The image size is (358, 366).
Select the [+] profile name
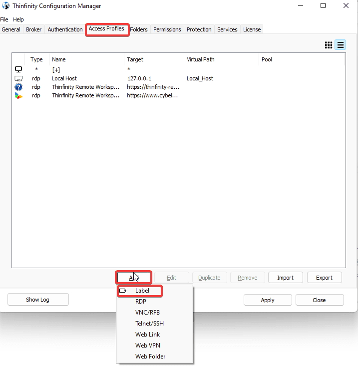point(56,70)
